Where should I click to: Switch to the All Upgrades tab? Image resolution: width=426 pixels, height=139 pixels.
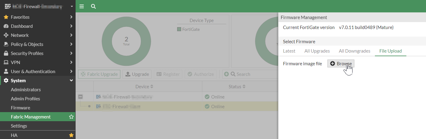[x=317, y=51]
